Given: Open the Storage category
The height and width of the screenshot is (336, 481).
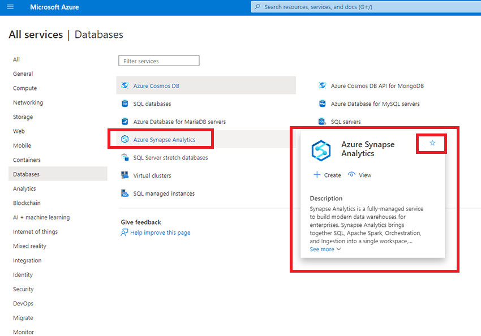Looking at the screenshot, I should tap(23, 117).
